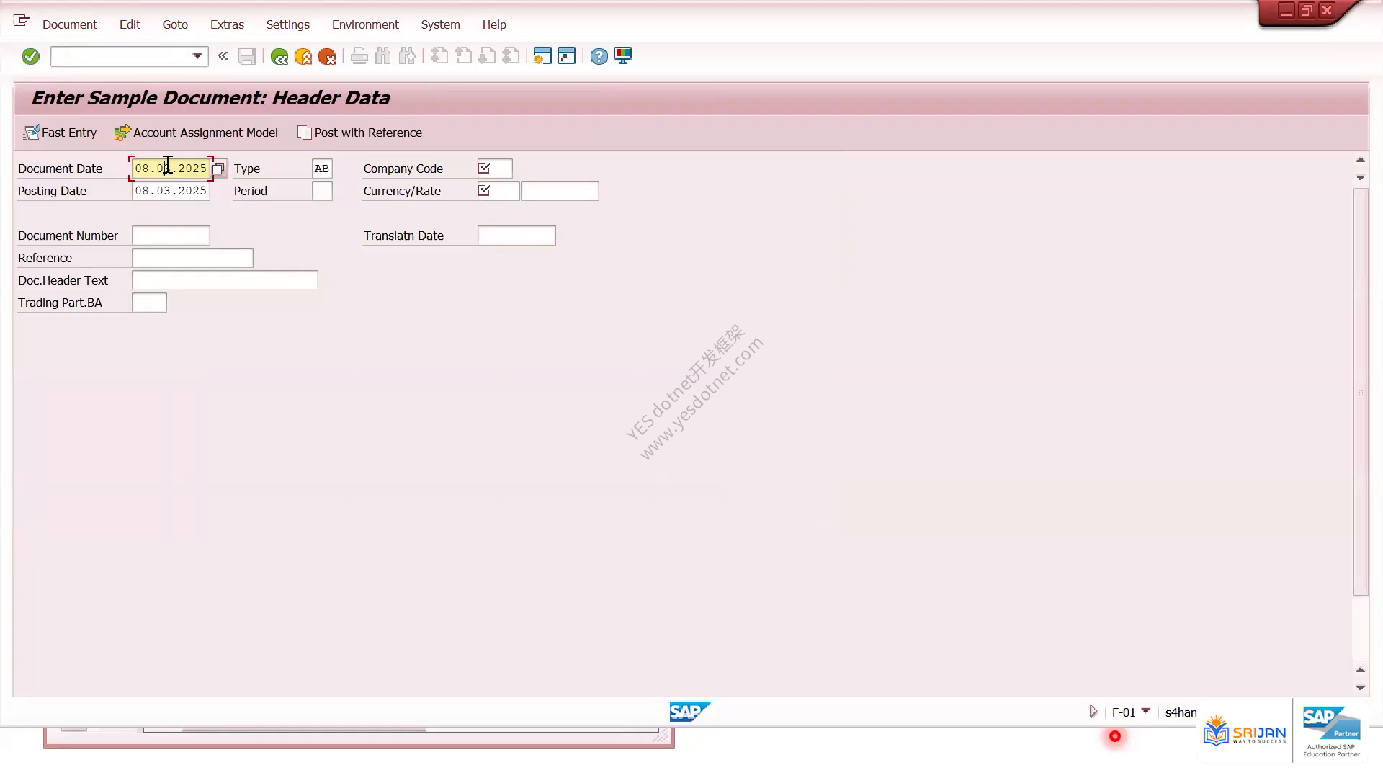Click the yellow Exit icon
This screenshot has width=1383, height=778.
click(303, 56)
